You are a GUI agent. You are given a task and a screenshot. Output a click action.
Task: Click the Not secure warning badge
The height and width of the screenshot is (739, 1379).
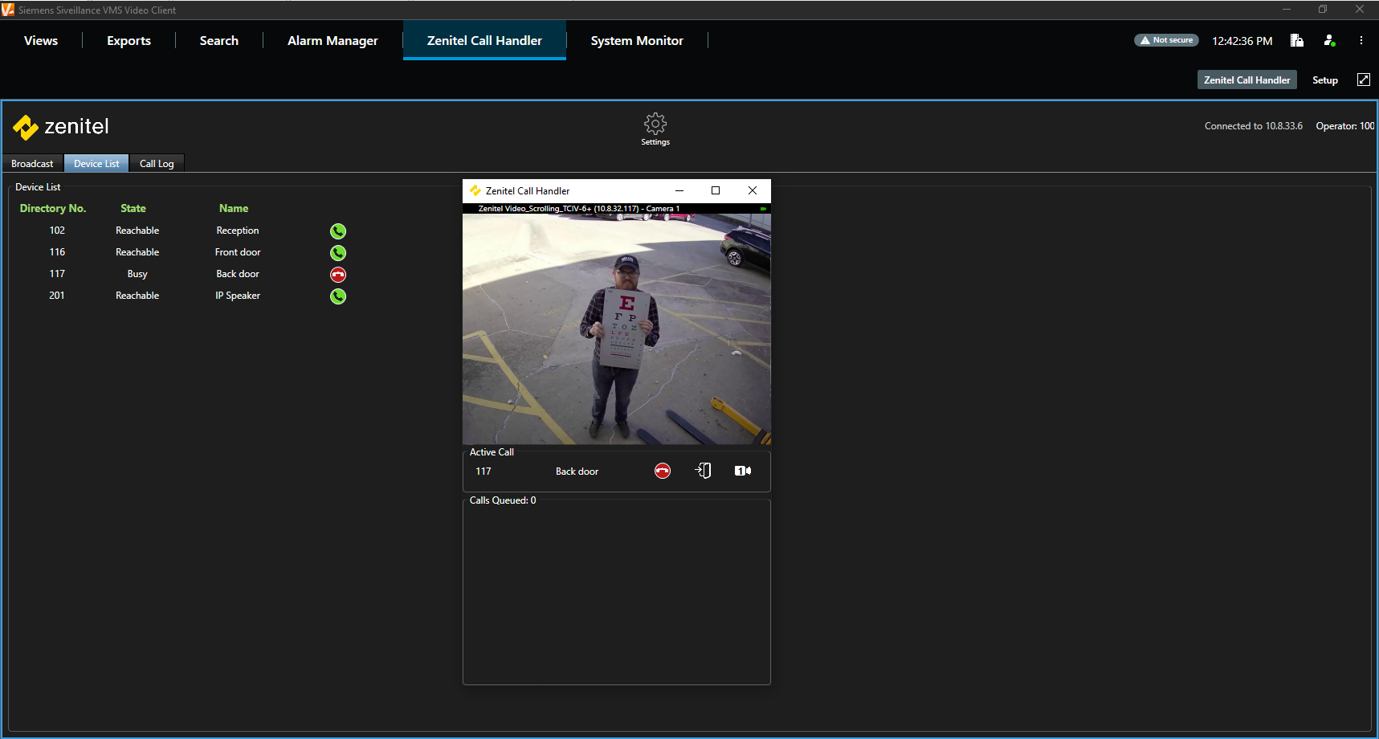[1166, 40]
